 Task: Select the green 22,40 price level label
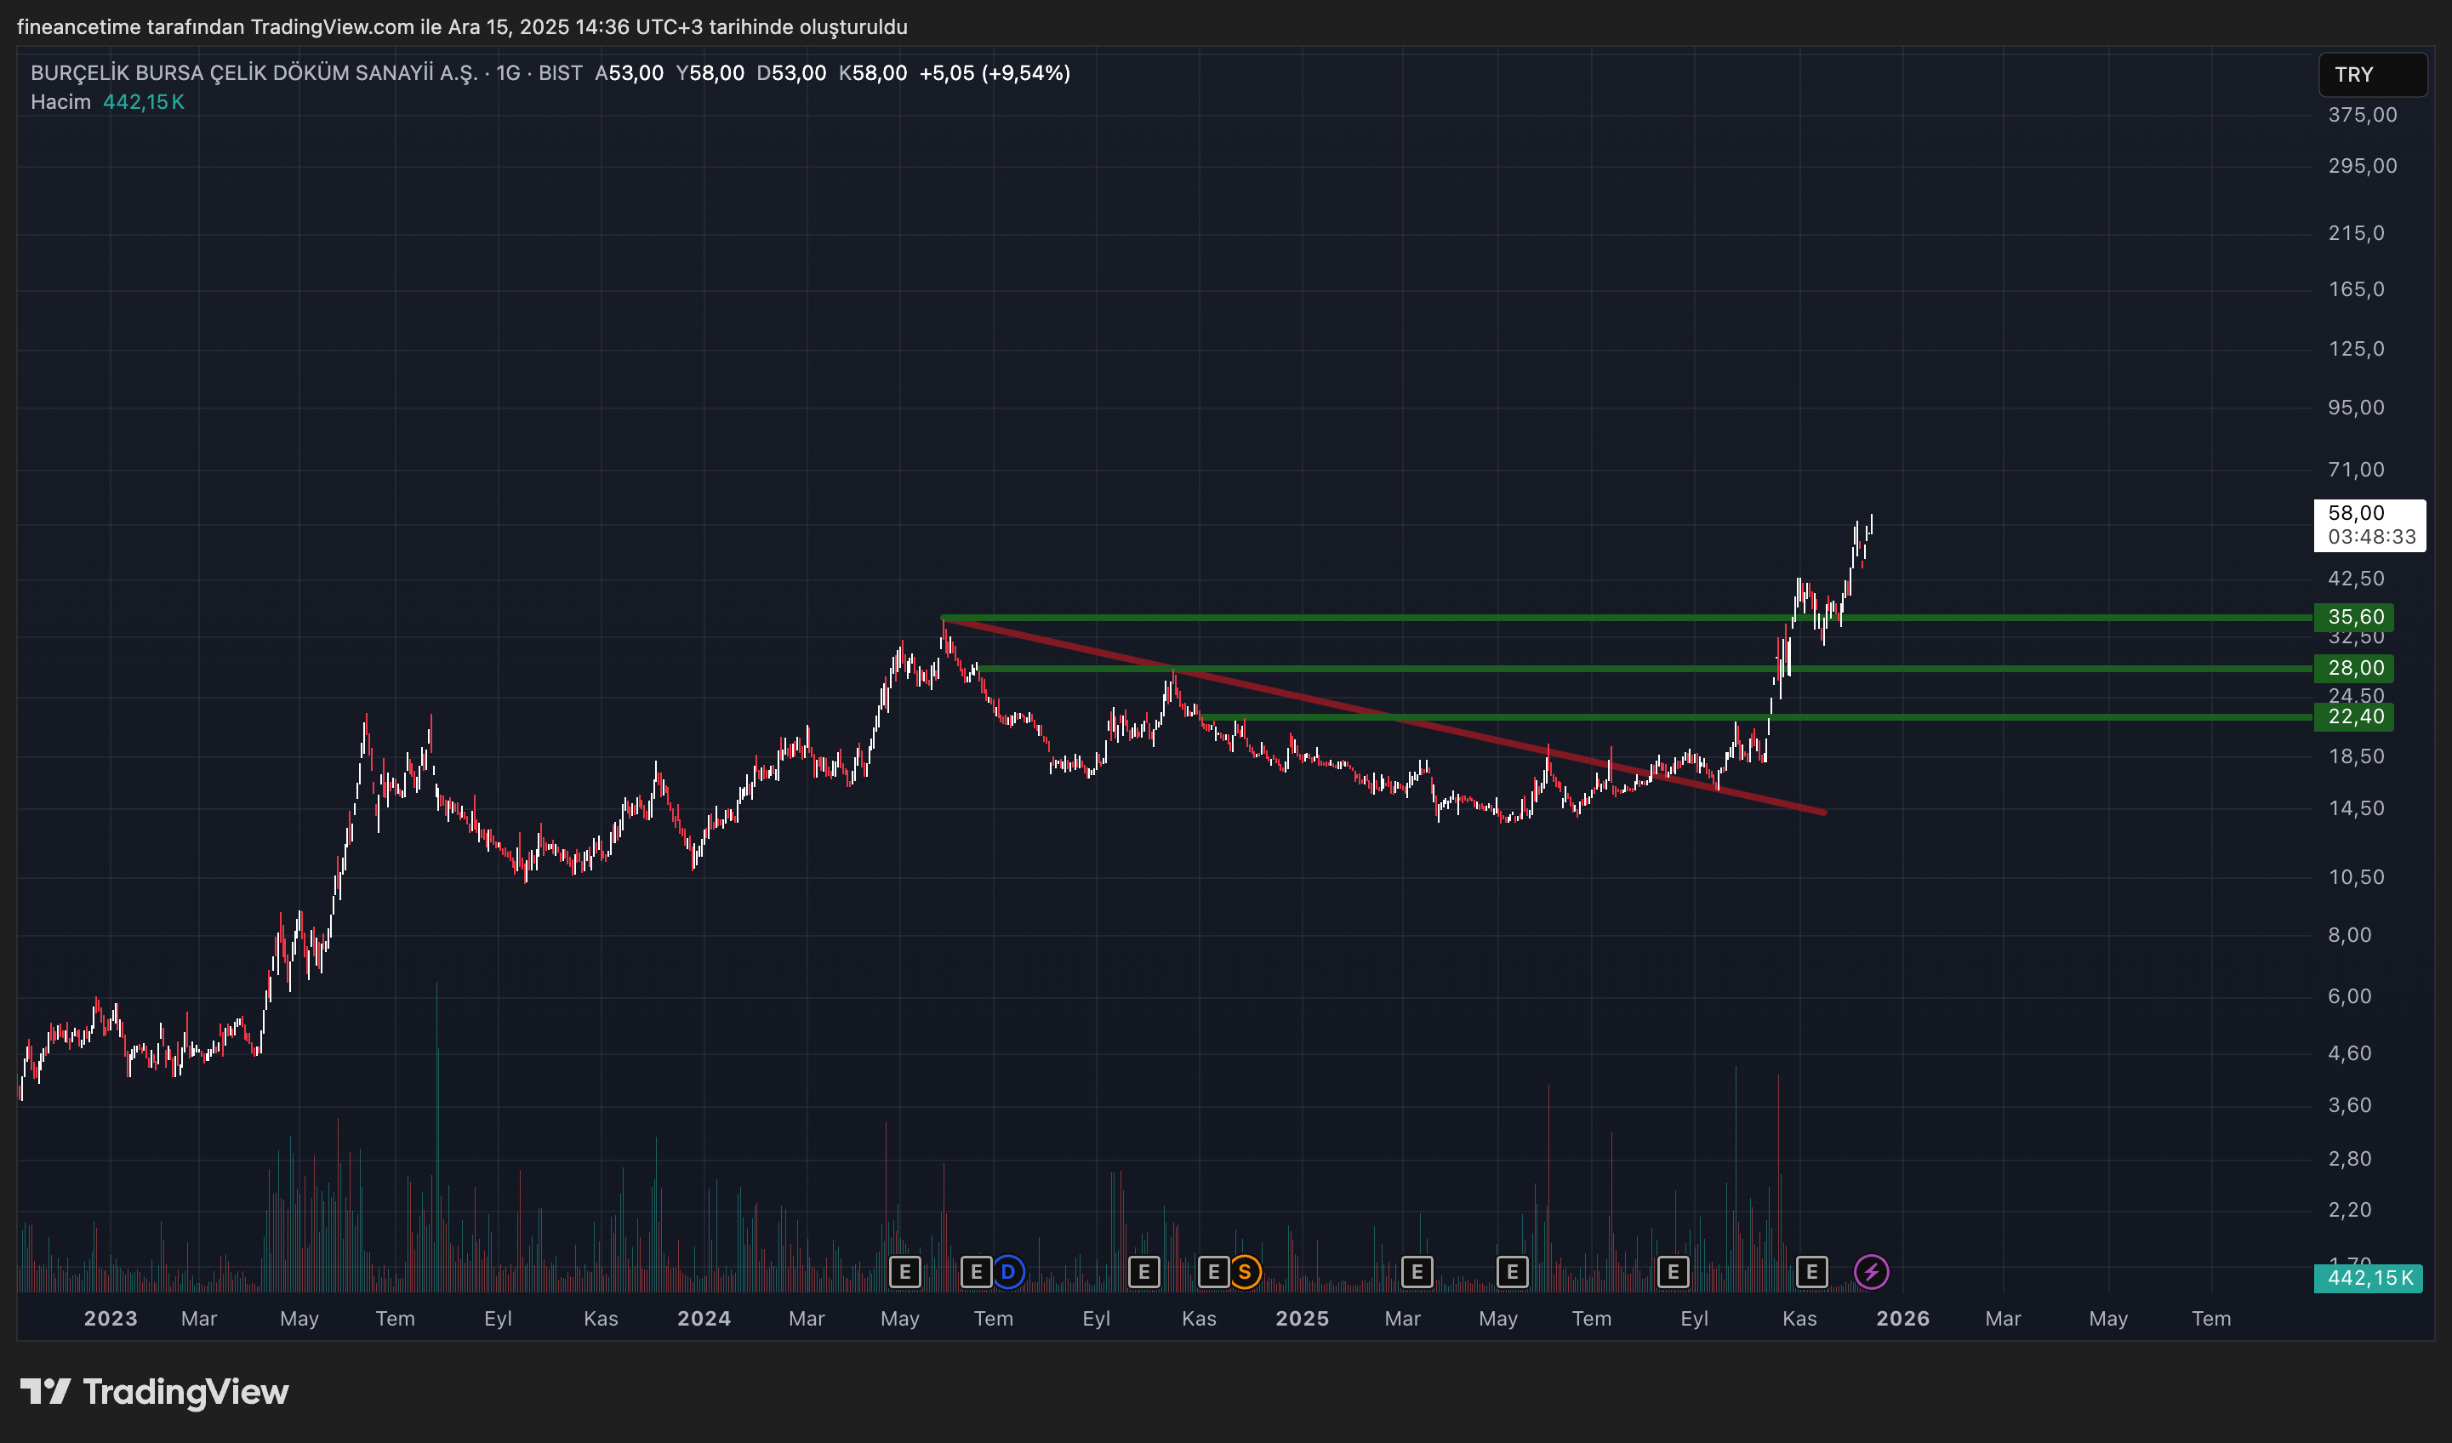(x=2355, y=717)
